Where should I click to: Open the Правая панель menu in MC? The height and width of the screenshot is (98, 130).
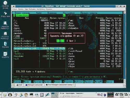click(89, 13)
